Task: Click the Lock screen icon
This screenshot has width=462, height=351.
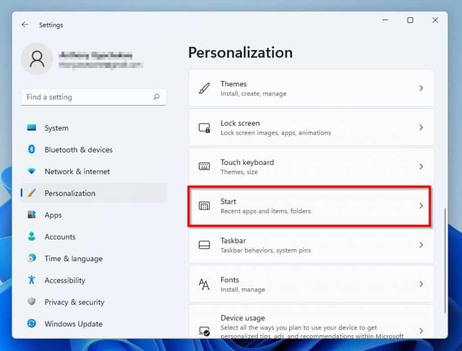Action: [x=204, y=128]
